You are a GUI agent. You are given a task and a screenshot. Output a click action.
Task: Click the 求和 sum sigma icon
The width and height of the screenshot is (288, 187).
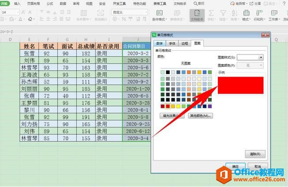click(211, 13)
